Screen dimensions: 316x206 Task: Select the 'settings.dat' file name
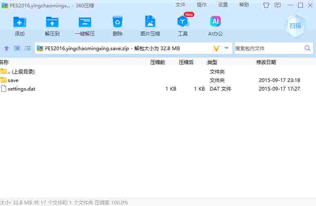point(21,89)
